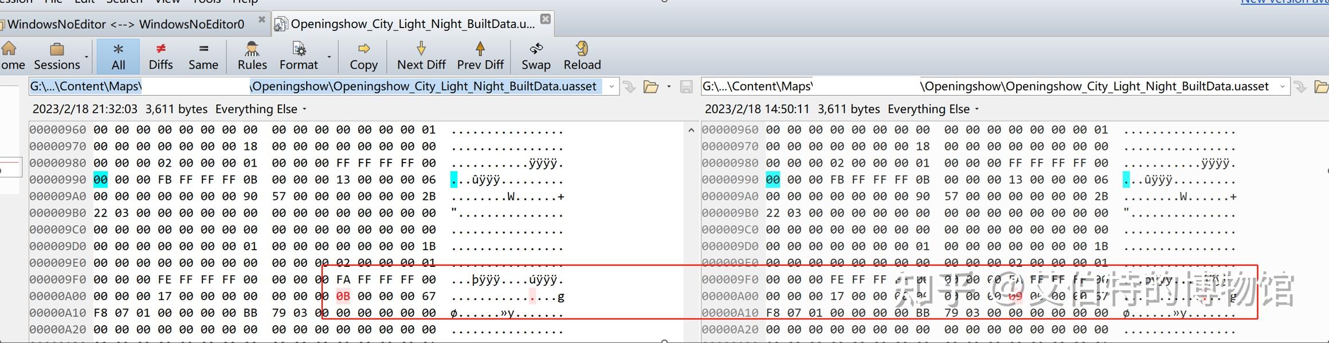Click the left pane scrollbar up arrow

pos(691,131)
